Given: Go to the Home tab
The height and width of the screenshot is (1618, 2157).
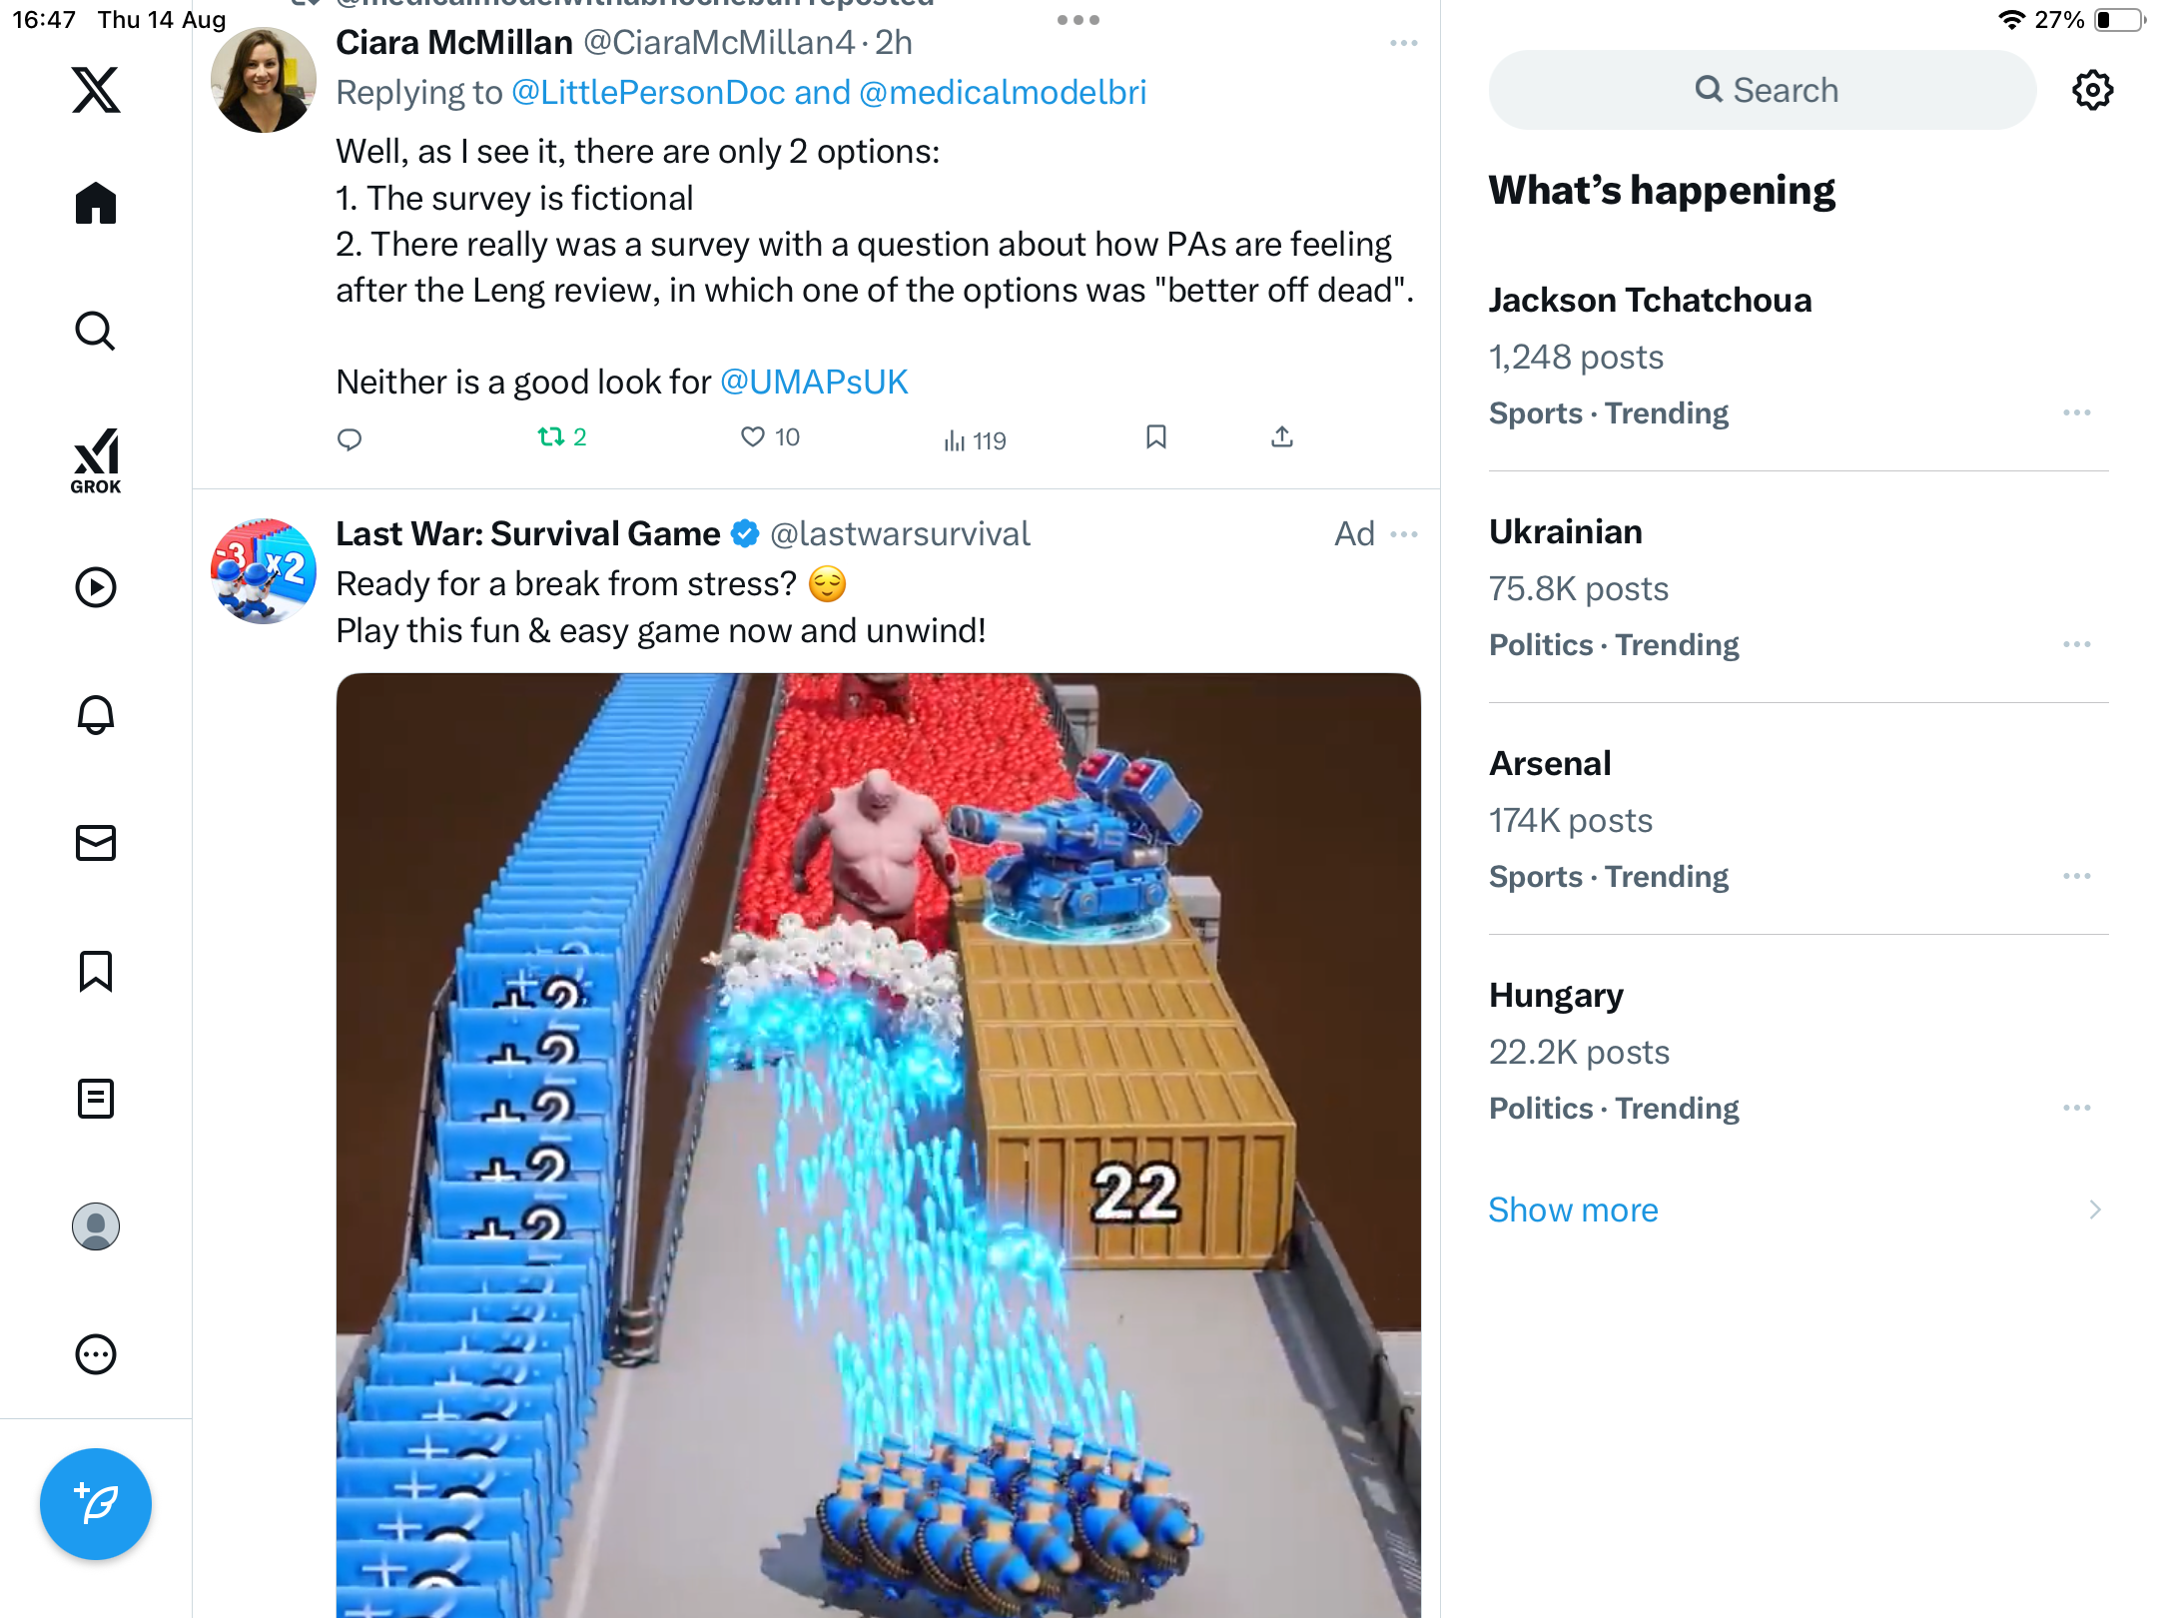Looking at the screenshot, I should [x=96, y=204].
